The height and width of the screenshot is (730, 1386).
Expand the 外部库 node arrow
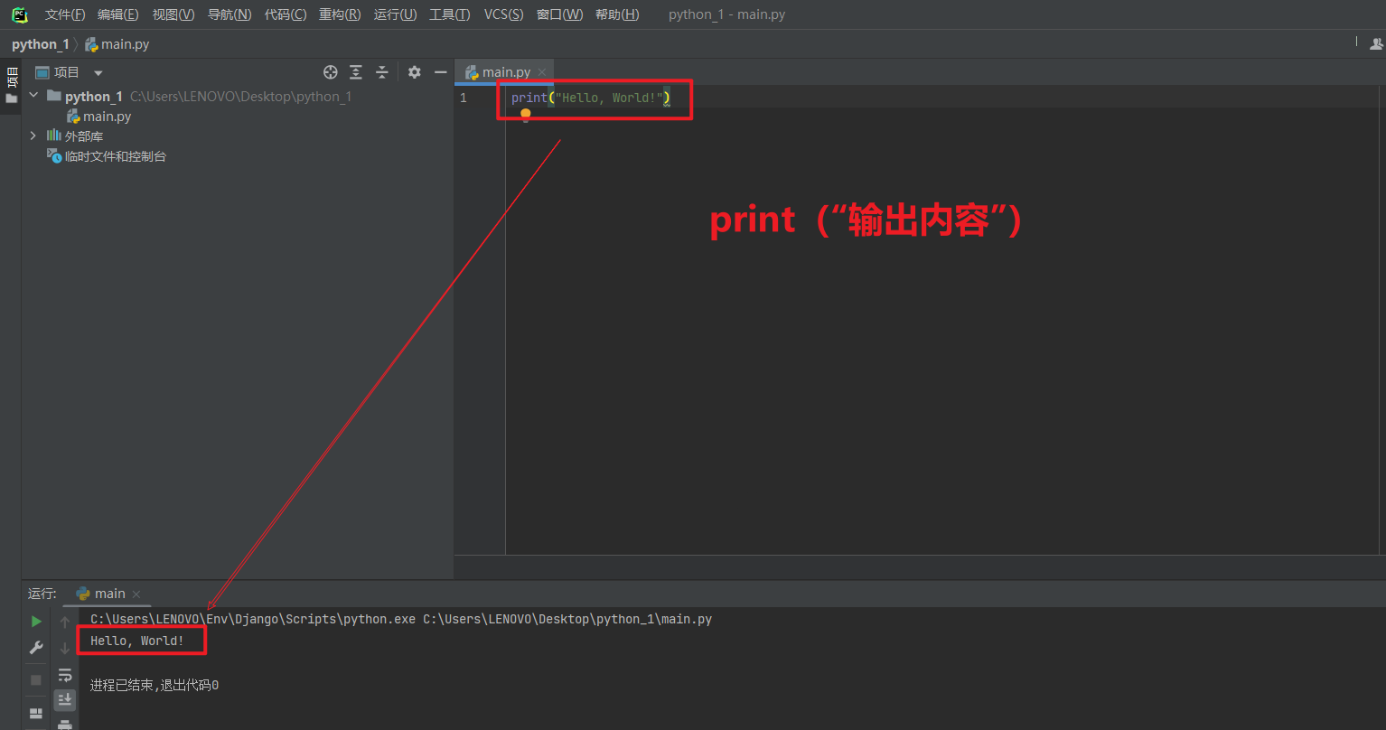point(33,136)
